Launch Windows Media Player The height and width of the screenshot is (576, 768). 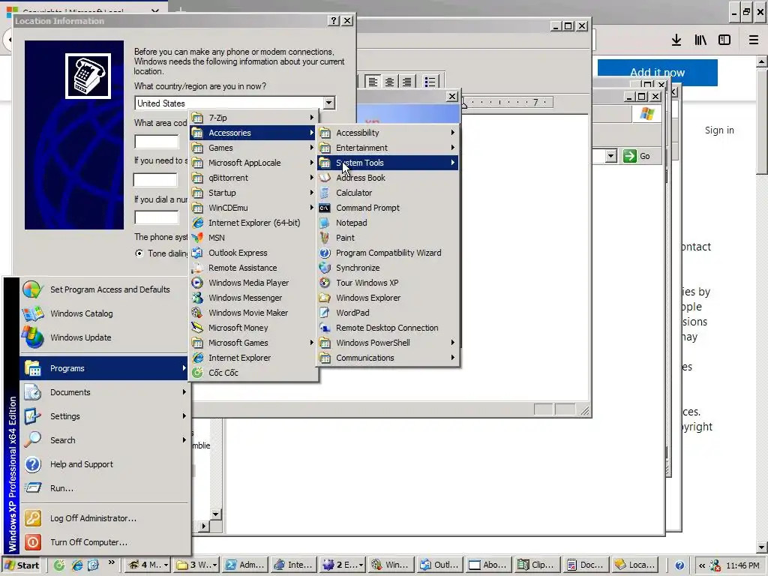pos(253,283)
